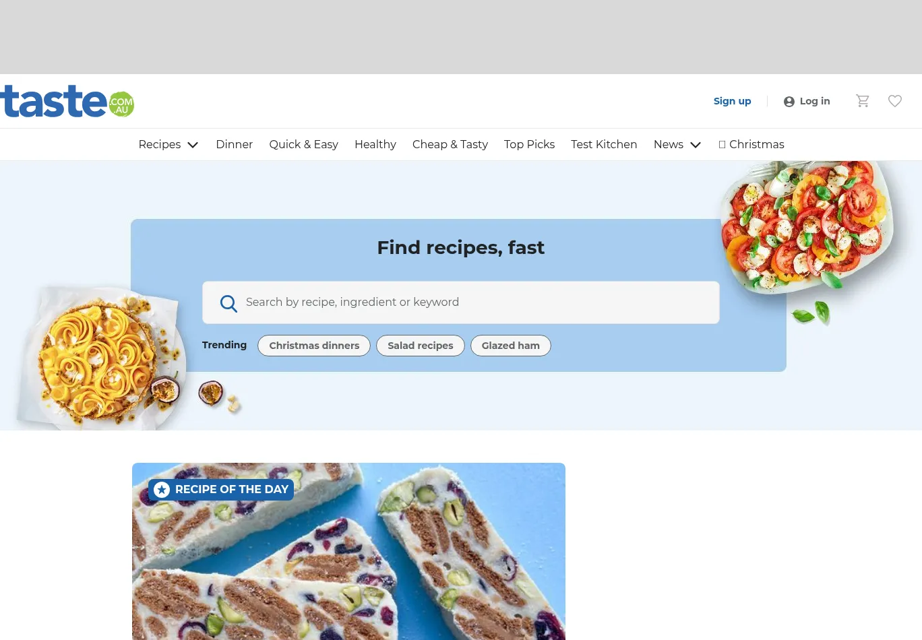Open the Dinner menu item
922x640 pixels.
click(234, 144)
